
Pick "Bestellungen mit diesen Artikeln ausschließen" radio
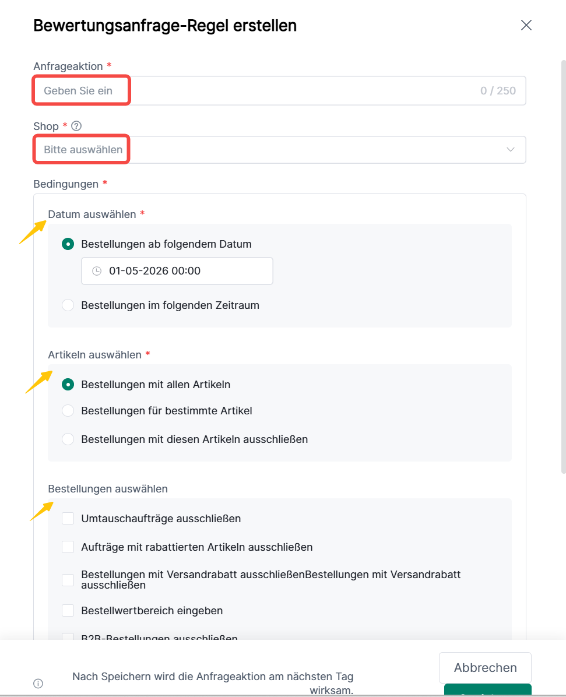[68, 439]
